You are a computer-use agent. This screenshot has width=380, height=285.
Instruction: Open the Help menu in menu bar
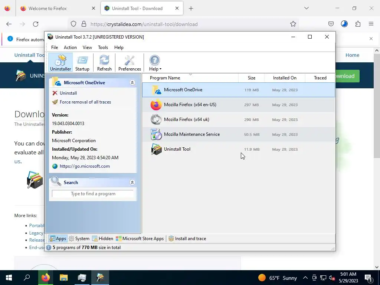pyautogui.click(x=119, y=47)
